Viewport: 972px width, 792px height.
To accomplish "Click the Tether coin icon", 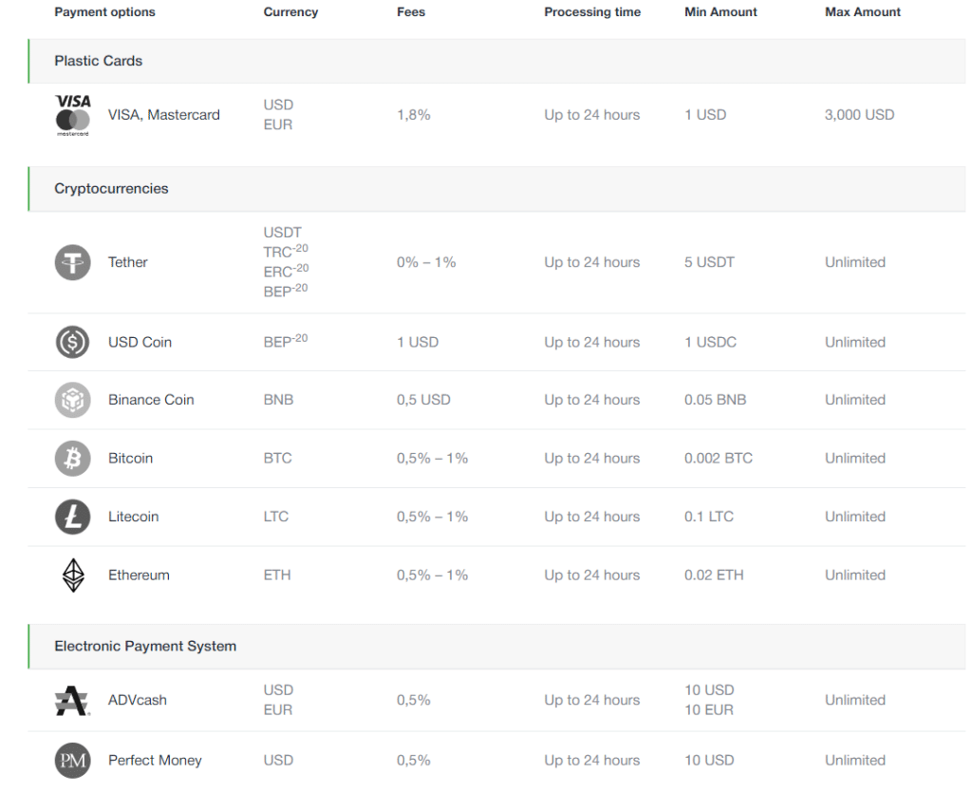I will coord(72,262).
